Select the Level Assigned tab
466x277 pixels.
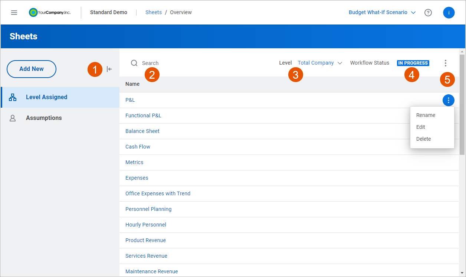click(60, 97)
